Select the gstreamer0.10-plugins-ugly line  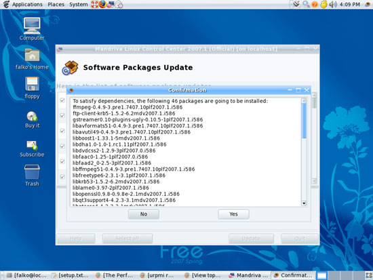tap(138, 119)
